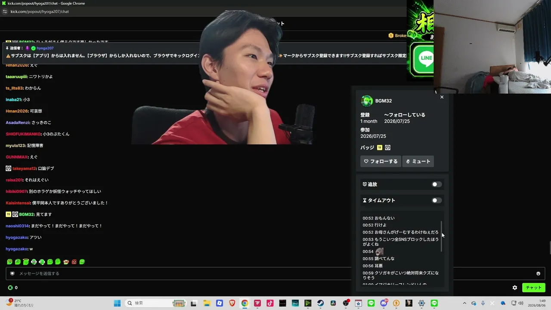Click username SHIOFUKIMANKO in chat

click(x=23, y=134)
